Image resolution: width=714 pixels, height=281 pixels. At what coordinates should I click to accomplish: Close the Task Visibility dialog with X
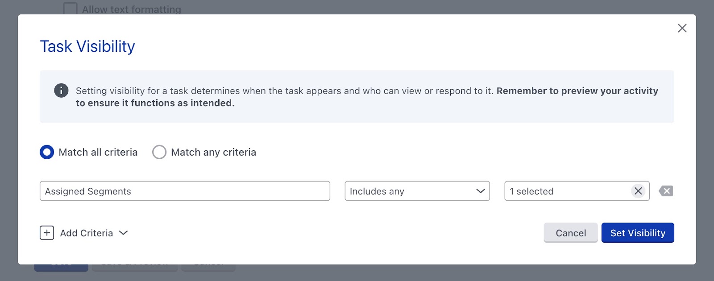(682, 28)
